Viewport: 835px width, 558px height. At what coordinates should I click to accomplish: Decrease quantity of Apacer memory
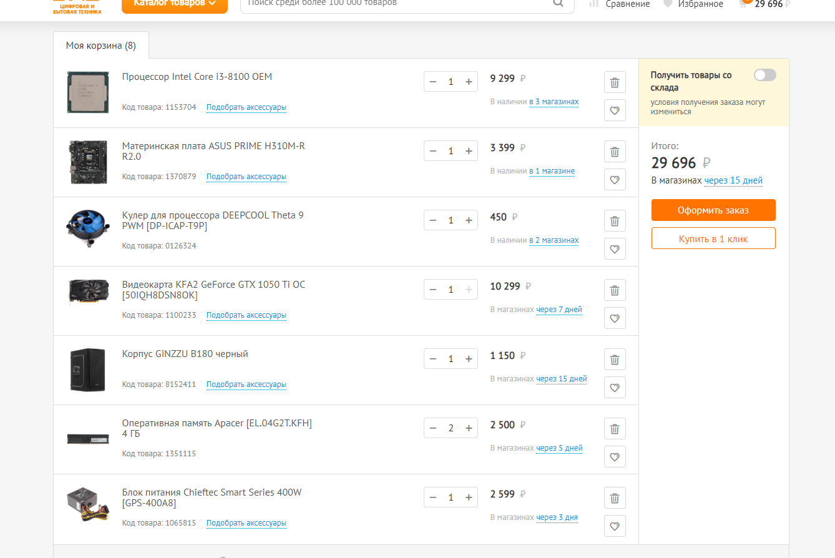[433, 428]
